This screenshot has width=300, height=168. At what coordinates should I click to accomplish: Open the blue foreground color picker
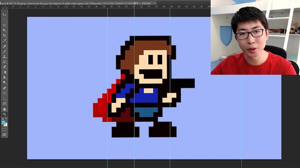pyautogui.click(x=3, y=122)
